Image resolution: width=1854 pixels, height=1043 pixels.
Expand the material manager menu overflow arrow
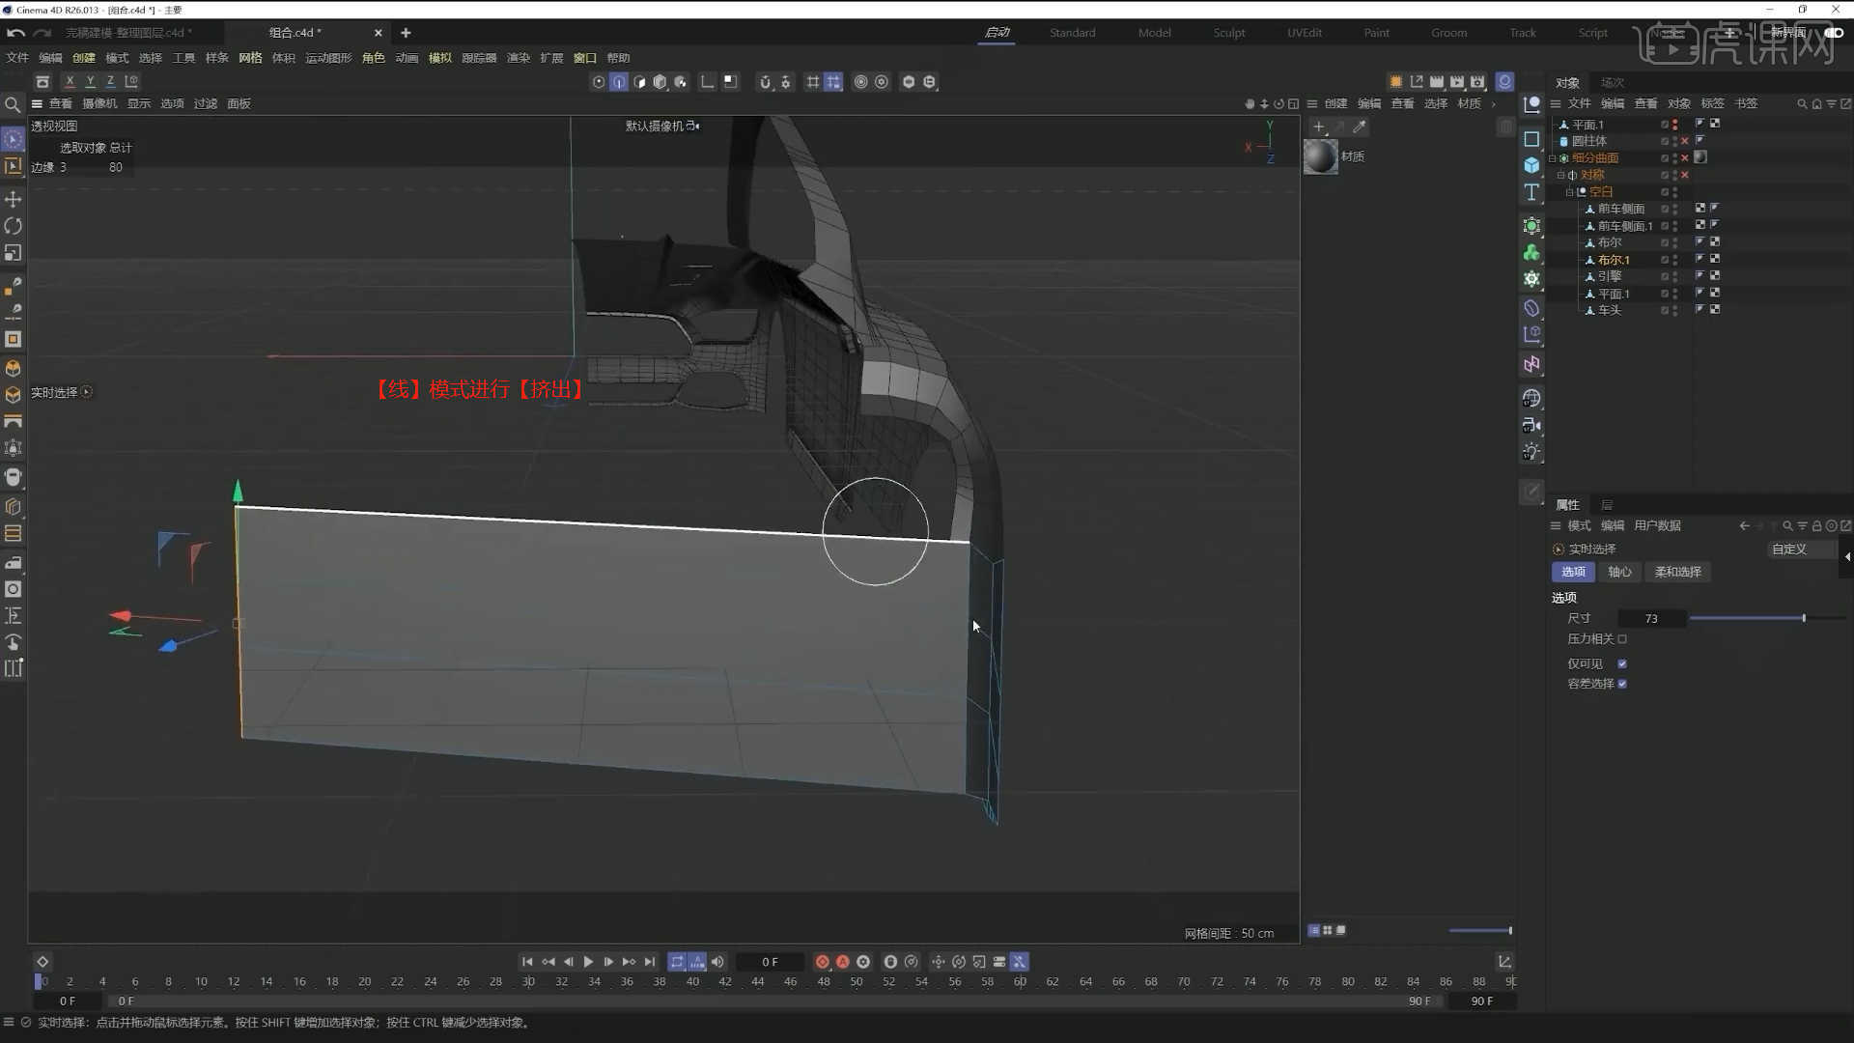click(1494, 104)
